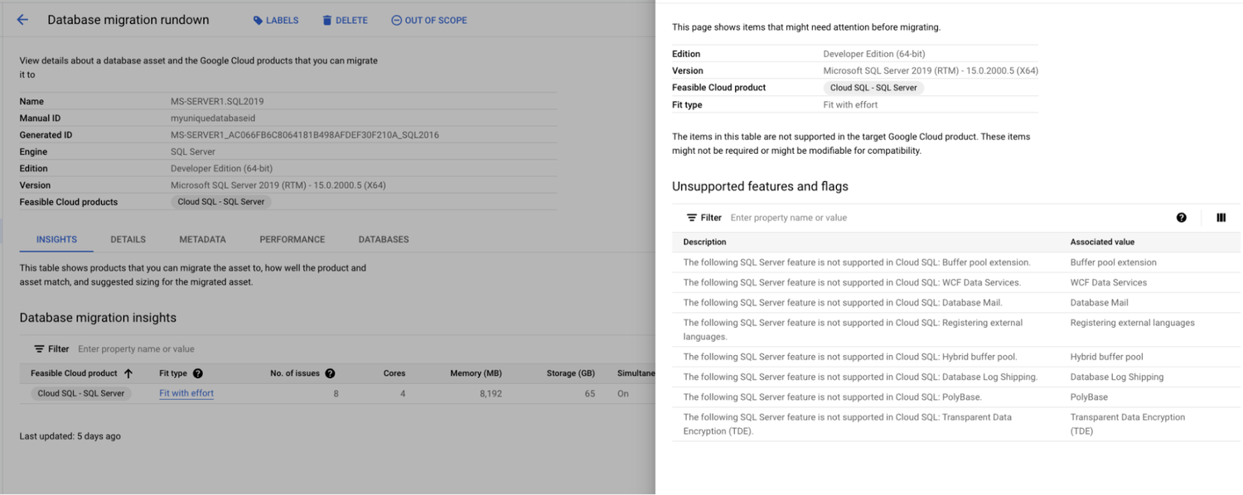1243x495 pixels.
Task: Select Registering external languages value
Action: click(x=1132, y=323)
